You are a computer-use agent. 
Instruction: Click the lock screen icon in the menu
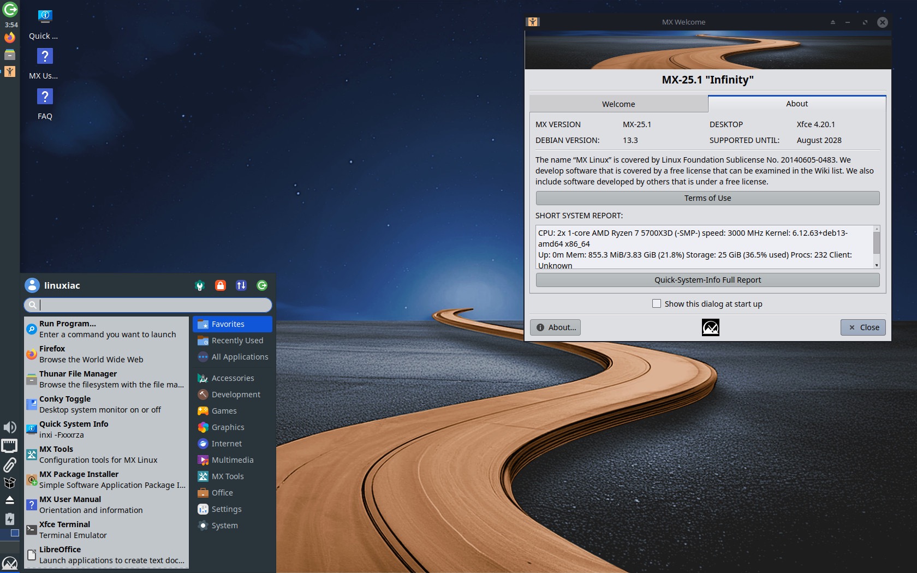pyautogui.click(x=220, y=285)
